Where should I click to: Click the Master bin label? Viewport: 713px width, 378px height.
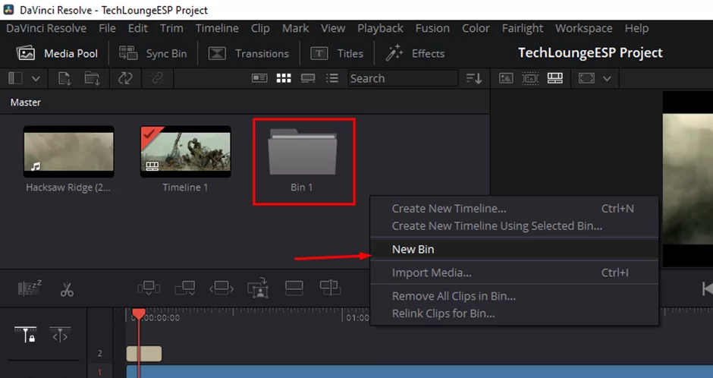(x=26, y=102)
